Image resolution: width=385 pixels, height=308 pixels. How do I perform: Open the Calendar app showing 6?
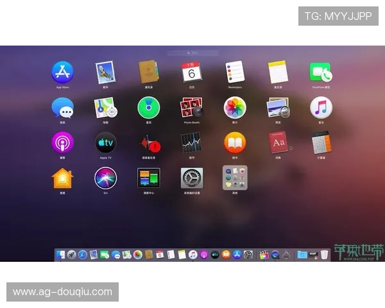click(x=191, y=72)
